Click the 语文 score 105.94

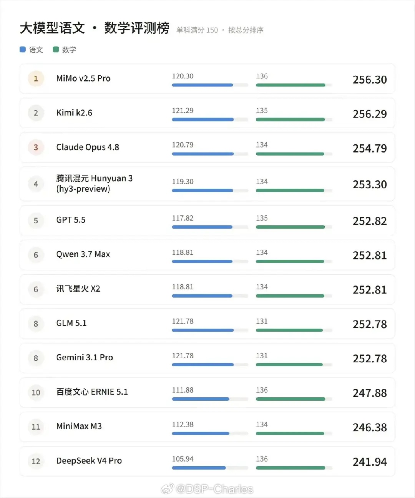tap(183, 459)
